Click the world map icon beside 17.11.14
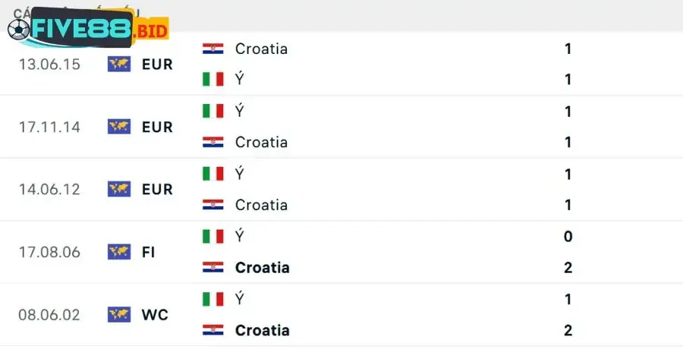 [x=119, y=127]
